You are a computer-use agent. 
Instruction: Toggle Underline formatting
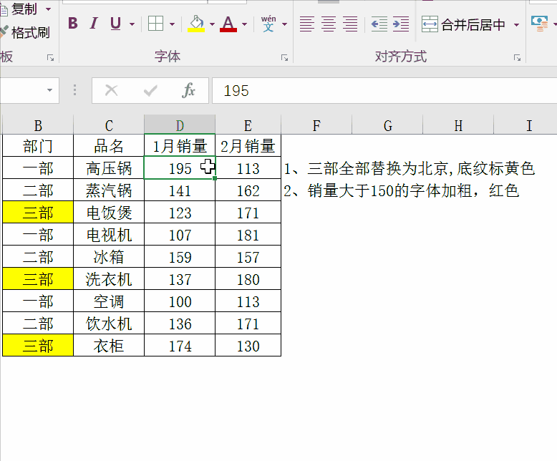(x=115, y=24)
